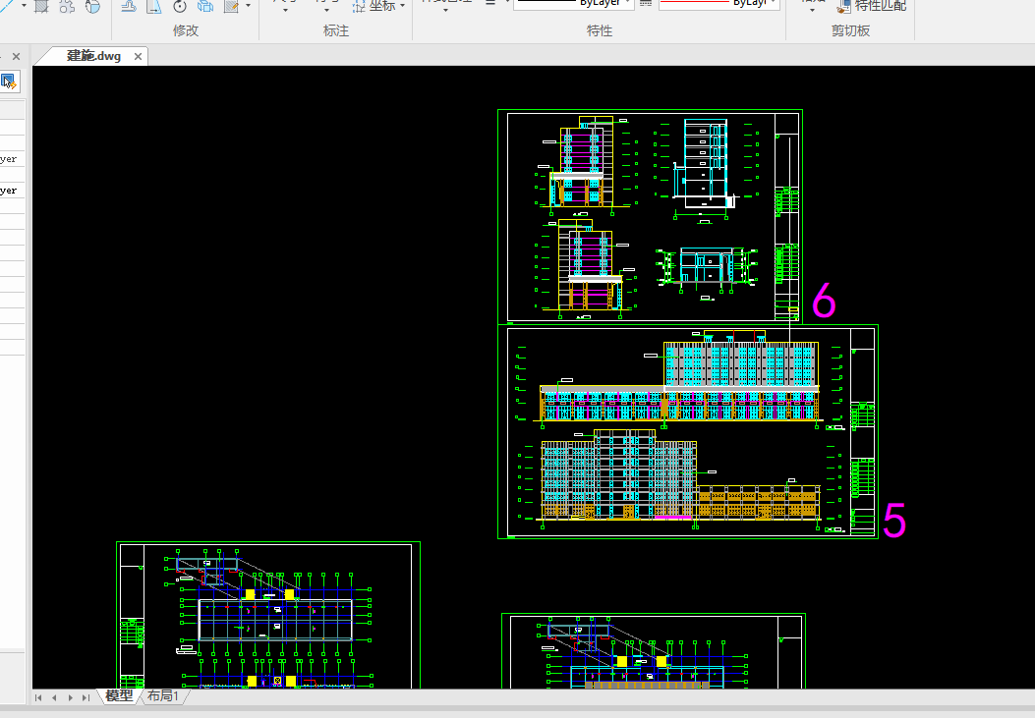Open the 标注 annotation panel label

(336, 30)
